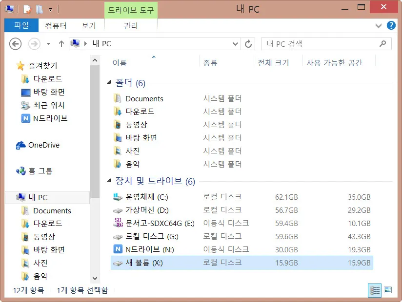Image resolution: width=402 pixels, height=302 pixels.
Task: Navigate back to previous folder
Action: [x=15, y=44]
